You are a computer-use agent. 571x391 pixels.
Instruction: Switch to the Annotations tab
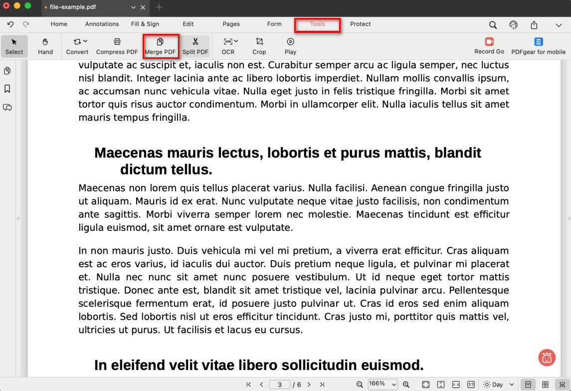tap(102, 24)
